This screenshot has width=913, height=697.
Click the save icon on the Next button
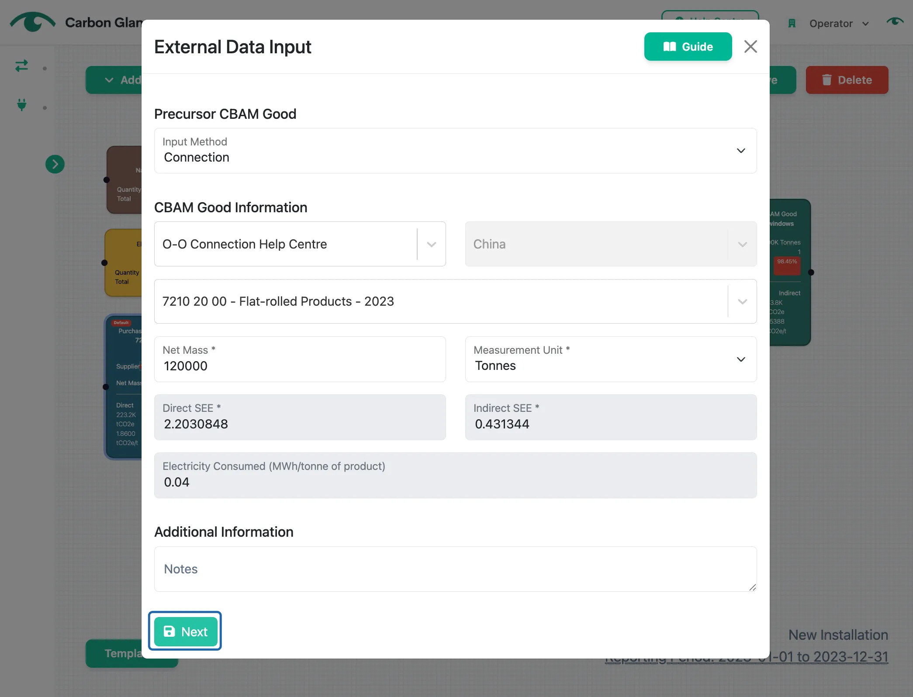click(169, 631)
